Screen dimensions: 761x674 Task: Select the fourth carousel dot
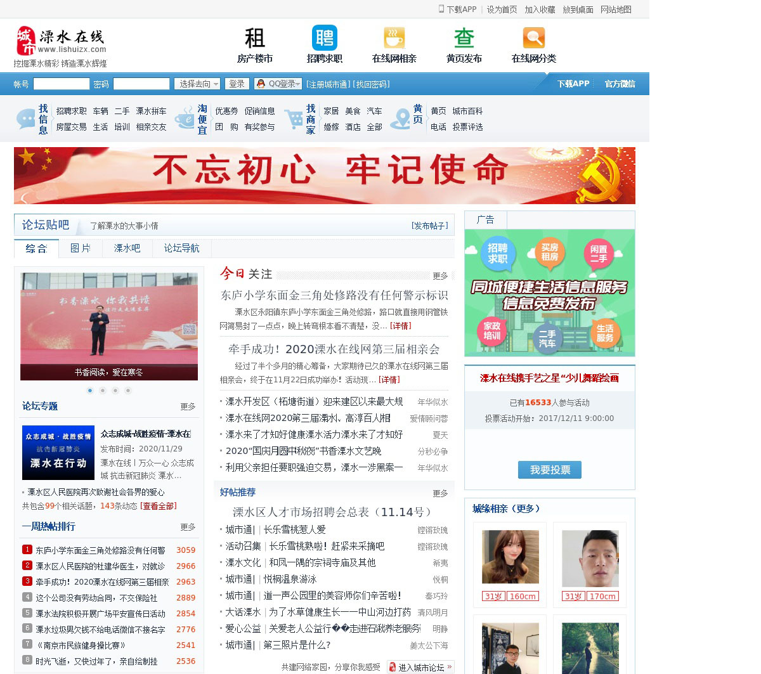[x=128, y=391]
